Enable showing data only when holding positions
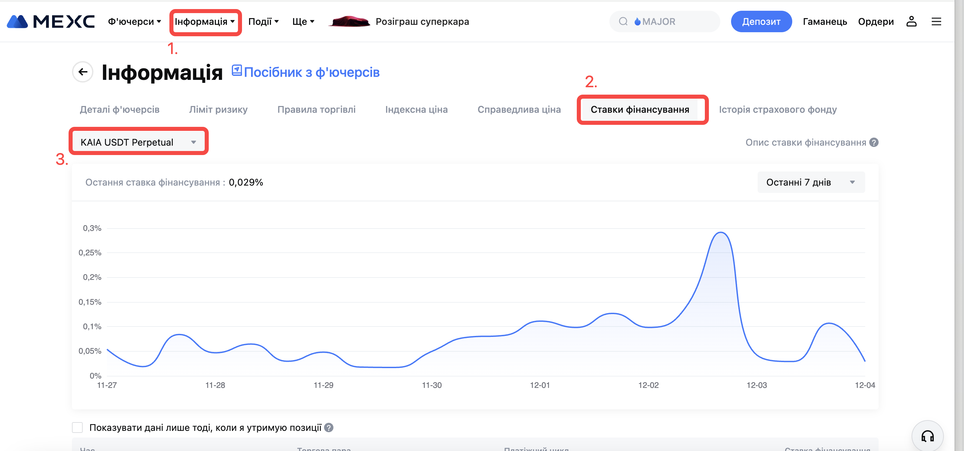 coord(77,428)
